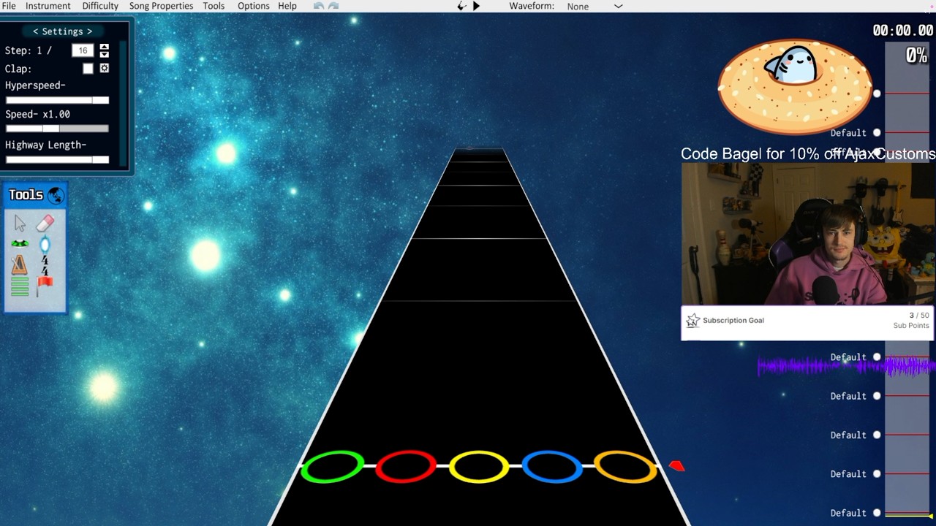Viewport: 936px width, 526px height.
Task: Click the Redo arrow in top bar
Action: (333, 6)
